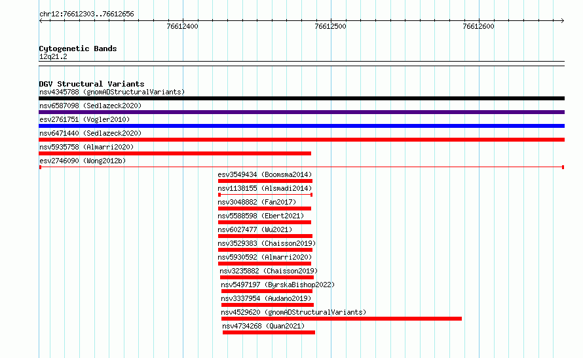Open esv2746090 (Wong2012b) variant label
Image resolution: width=583 pixels, height=358 pixels.
tap(83, 161)
